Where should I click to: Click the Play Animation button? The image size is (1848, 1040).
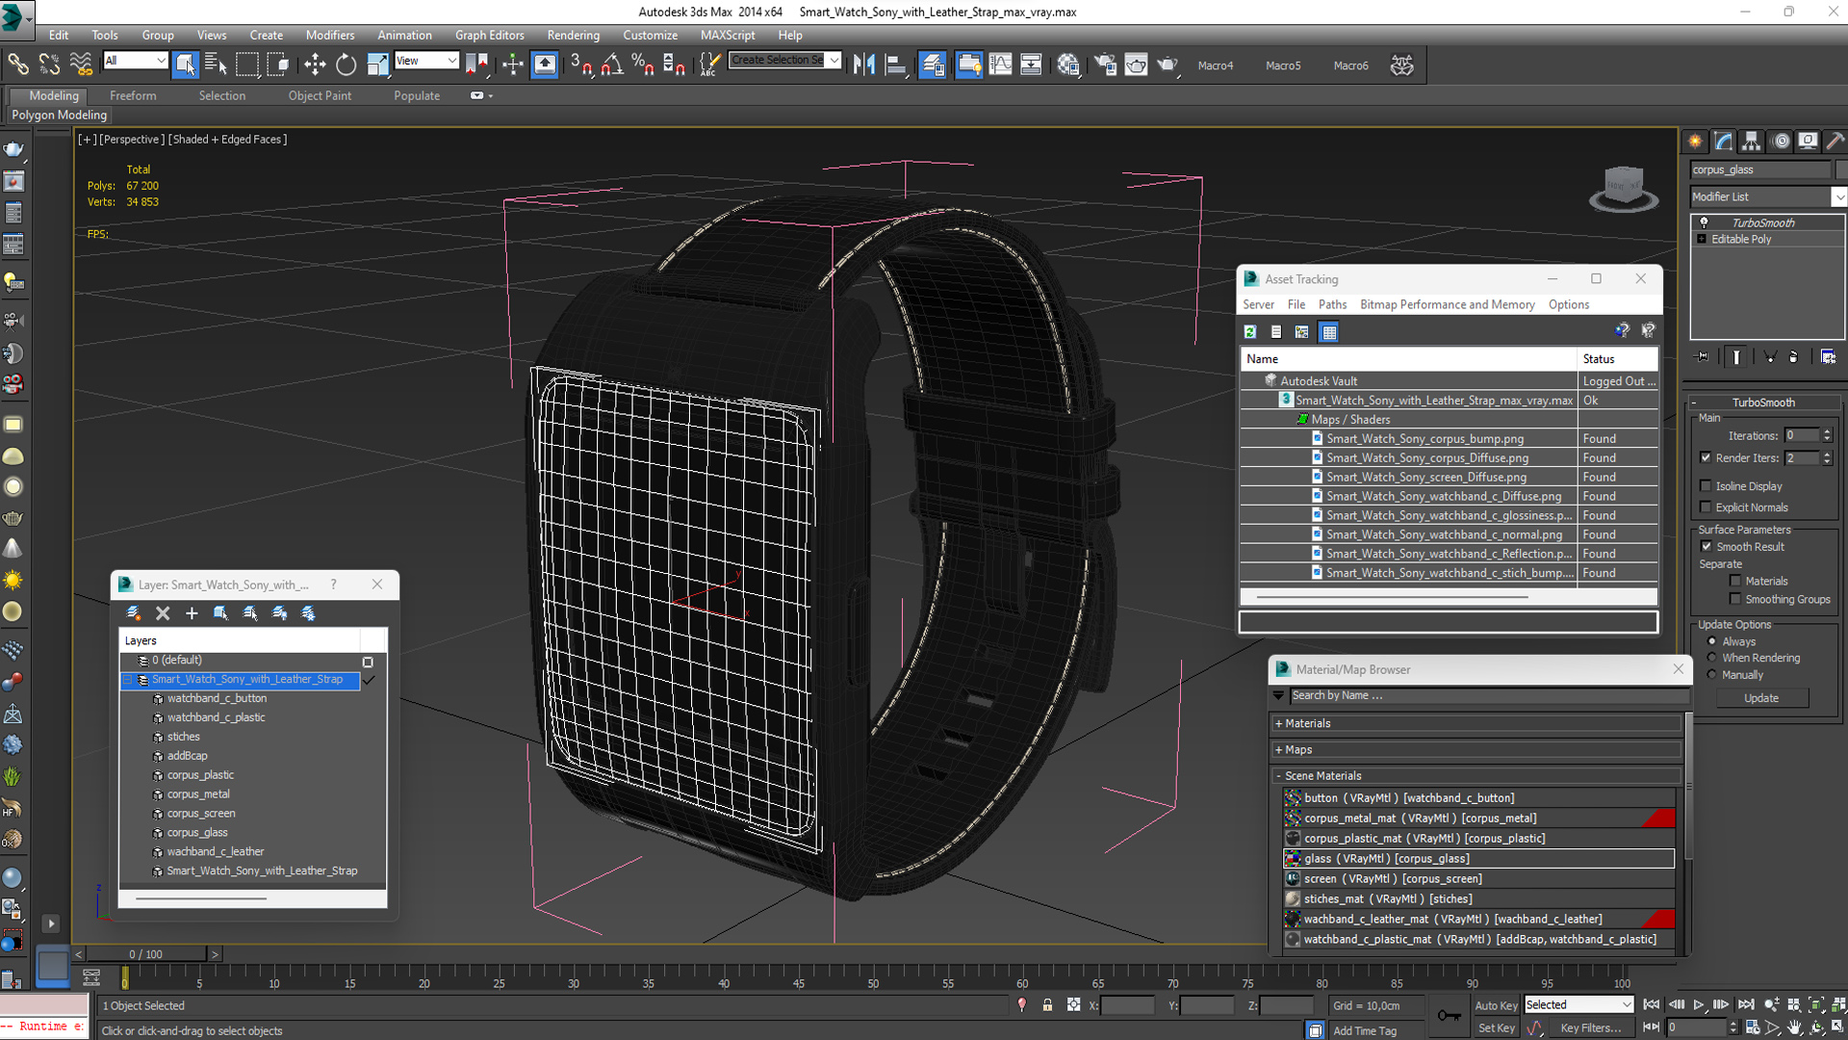click(x=1699, y=1004)
